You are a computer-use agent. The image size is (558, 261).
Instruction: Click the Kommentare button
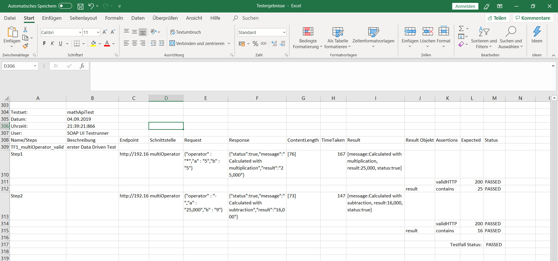click(533, 18)
